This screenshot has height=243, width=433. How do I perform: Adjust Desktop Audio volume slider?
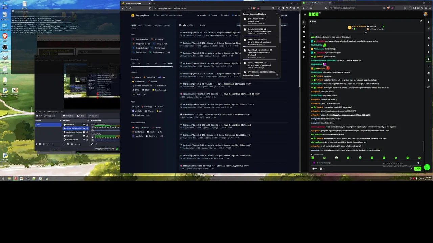pyautogui.click(x=107, y=140)
